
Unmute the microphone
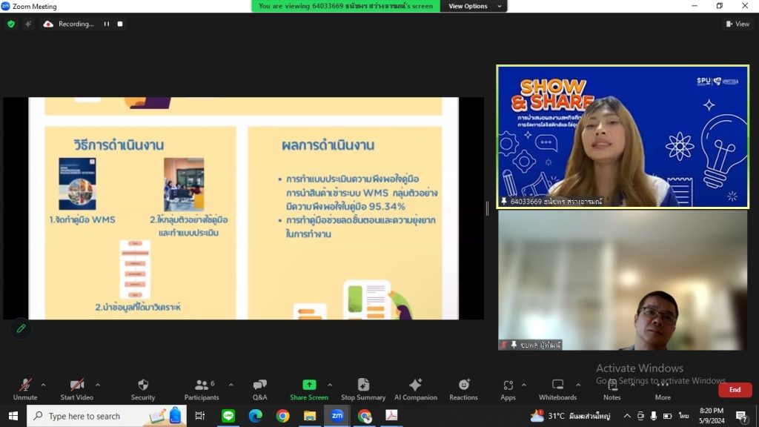pos(25,389)
